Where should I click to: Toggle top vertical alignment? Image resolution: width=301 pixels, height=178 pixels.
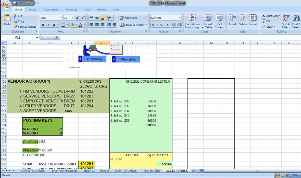click(x=91, y=18)
